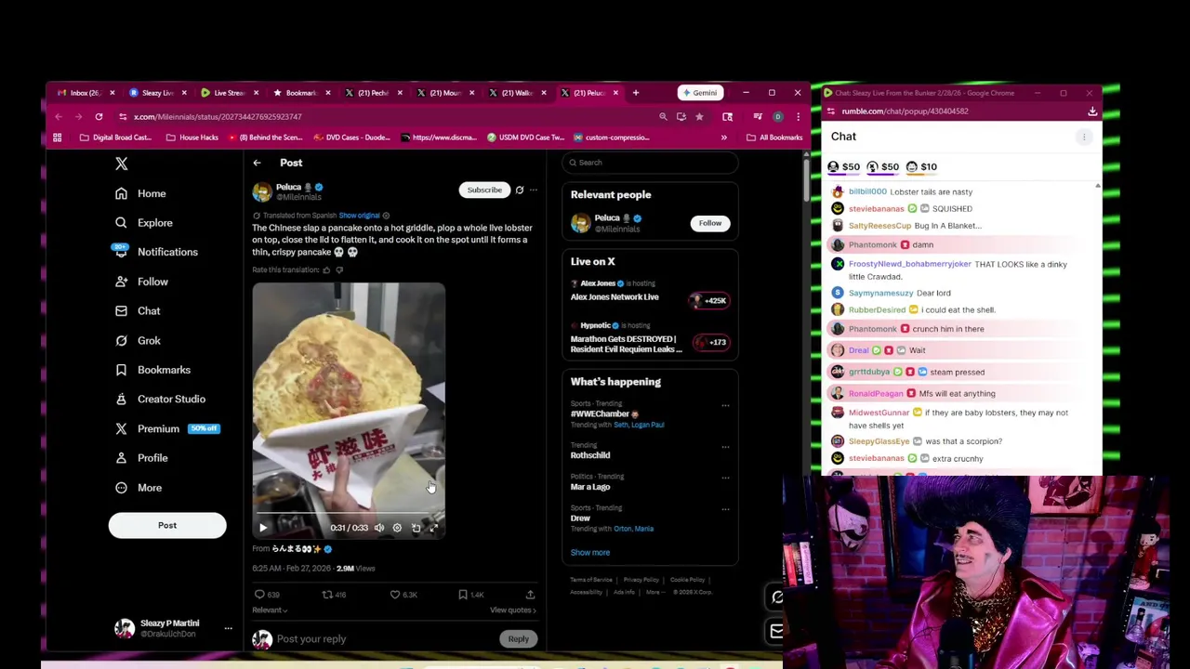Open Bookmarks in X sidebar

tap(152, 370)
